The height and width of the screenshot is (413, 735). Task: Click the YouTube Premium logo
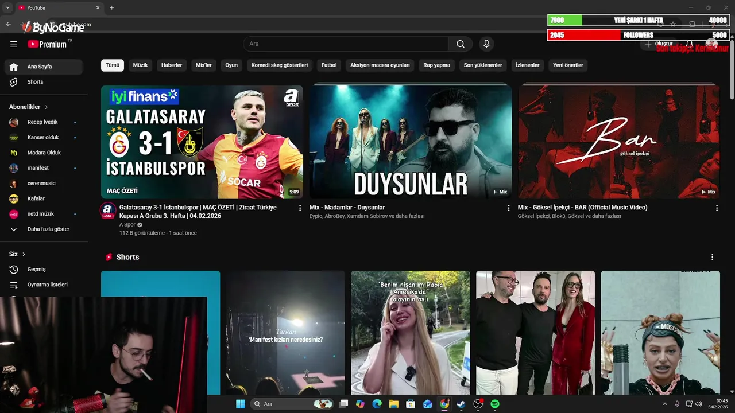point(48,44)
